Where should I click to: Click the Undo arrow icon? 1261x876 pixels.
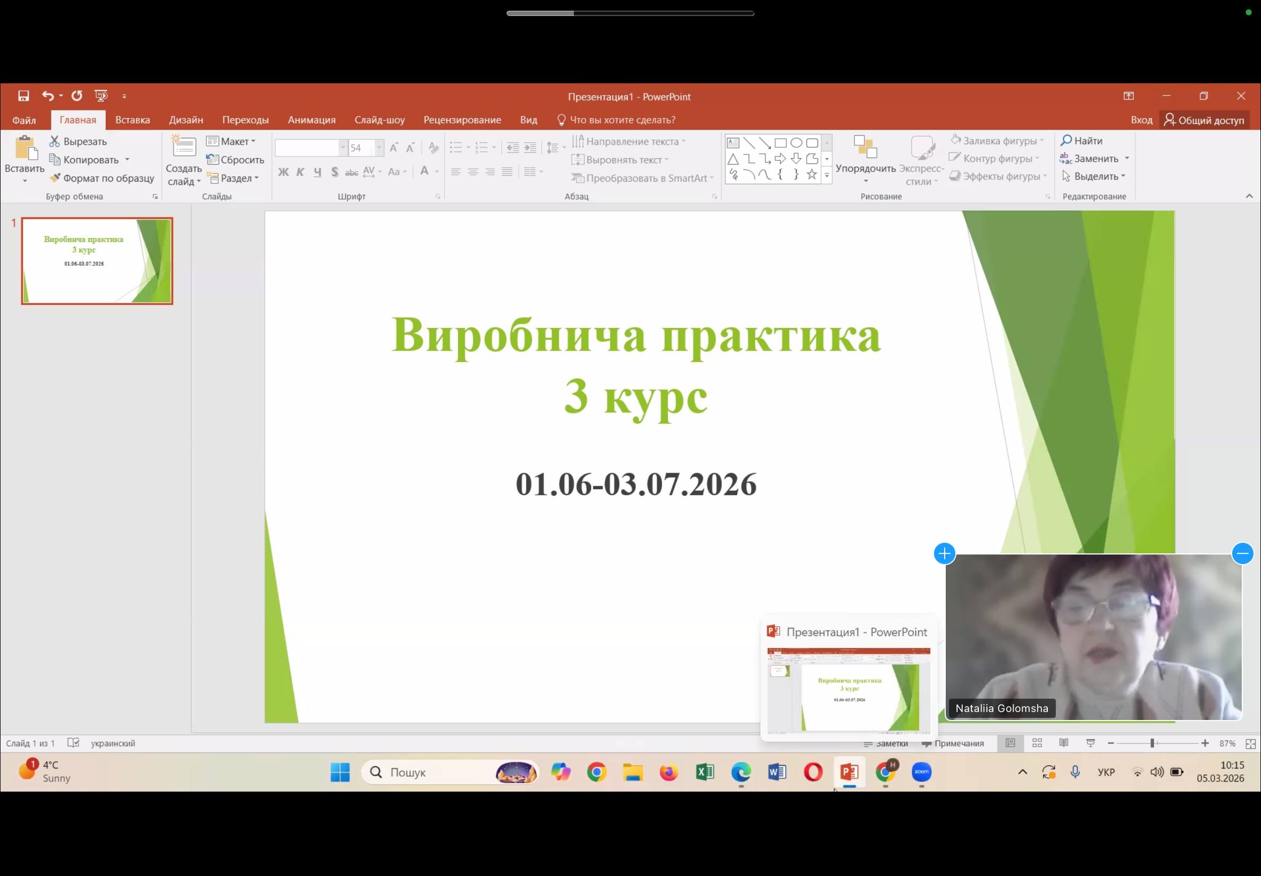[48, 96]
